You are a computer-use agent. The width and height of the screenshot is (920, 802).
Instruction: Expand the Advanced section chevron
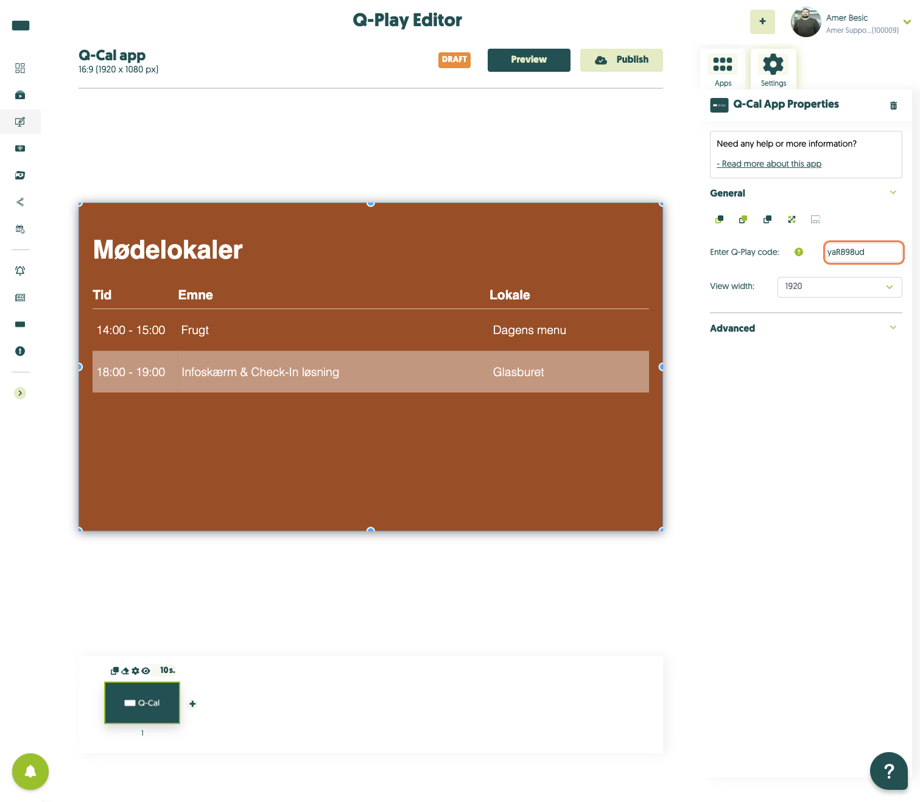(x=893, y=327)
